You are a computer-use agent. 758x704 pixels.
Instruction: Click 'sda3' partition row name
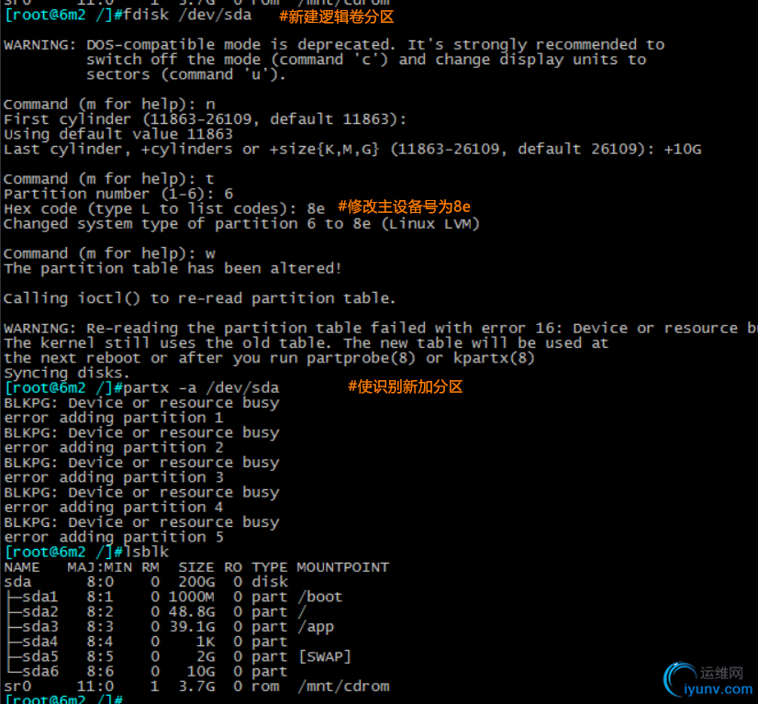click(x=40, y=627)
